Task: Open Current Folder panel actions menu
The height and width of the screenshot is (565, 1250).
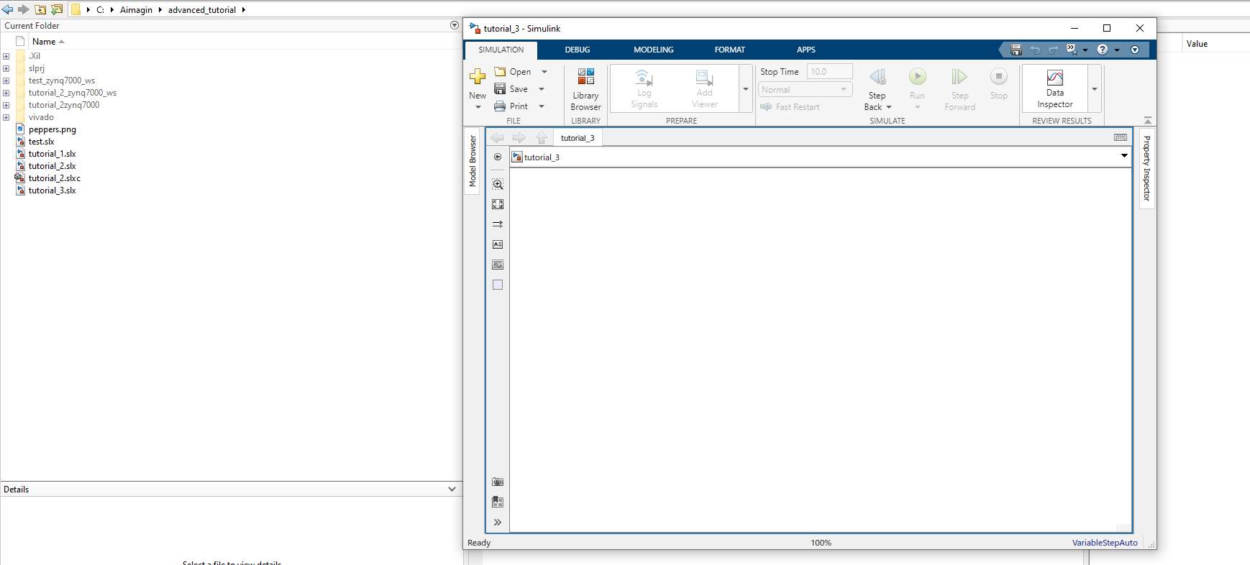Action: [455, 25]
